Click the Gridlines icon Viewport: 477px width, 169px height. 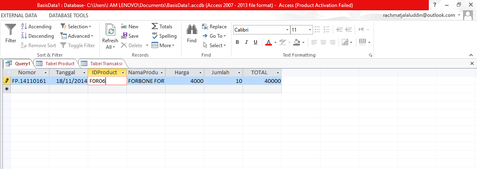pyautogui.click(x=345, y=42)
